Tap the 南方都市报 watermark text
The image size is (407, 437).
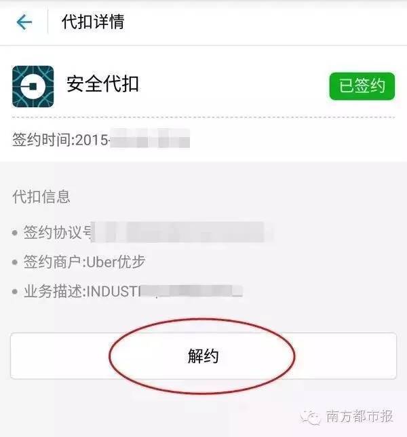360,417
